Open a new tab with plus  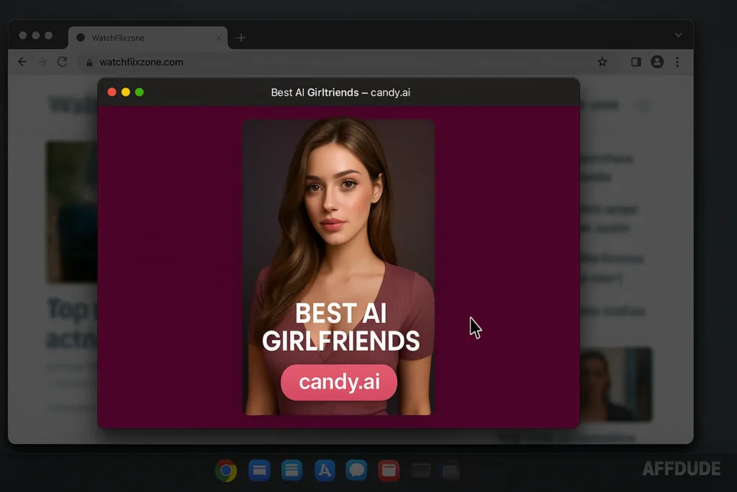[241, 37]
